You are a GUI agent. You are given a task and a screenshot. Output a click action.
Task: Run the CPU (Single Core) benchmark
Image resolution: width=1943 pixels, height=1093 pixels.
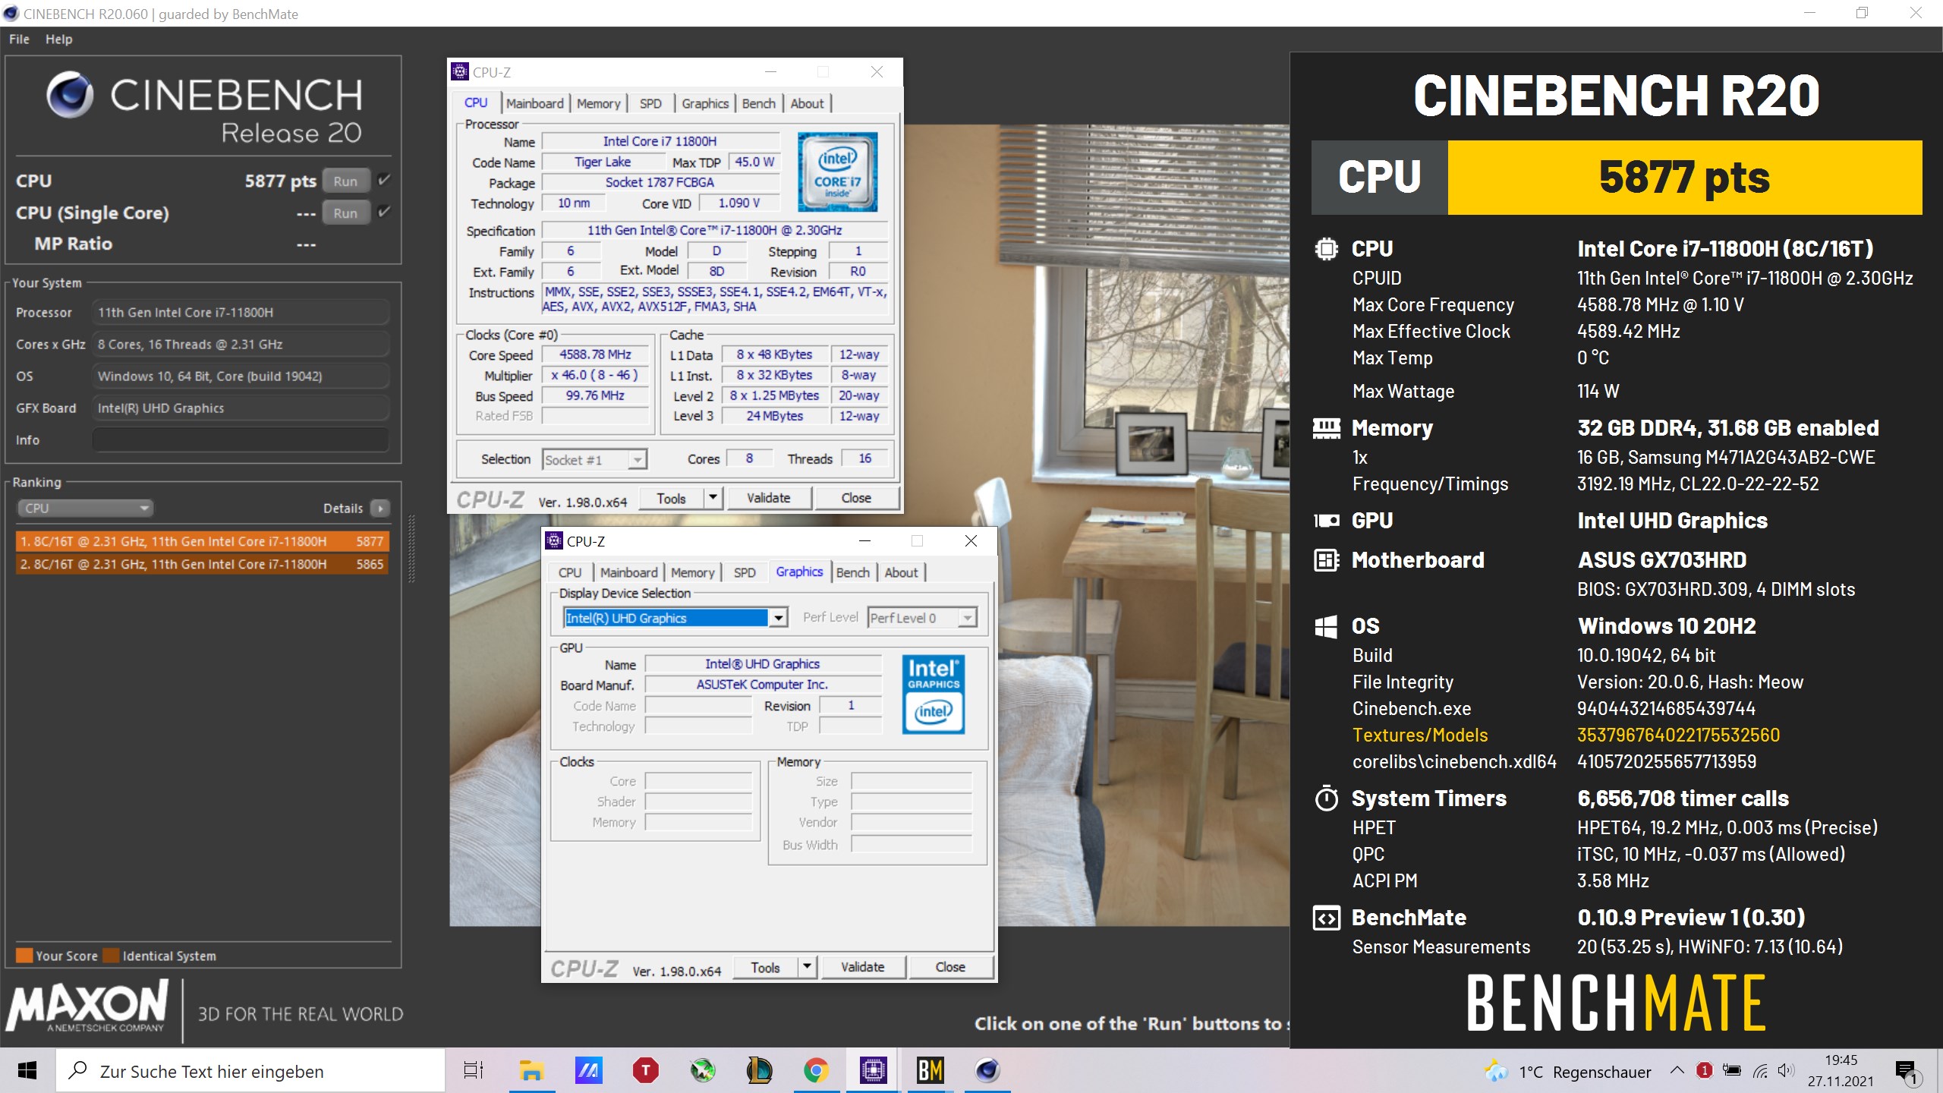345,213
